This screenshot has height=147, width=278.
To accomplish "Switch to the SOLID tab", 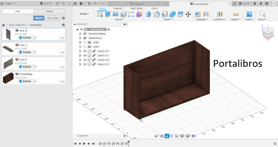I will pyautogui.click(x=102, y=8).
